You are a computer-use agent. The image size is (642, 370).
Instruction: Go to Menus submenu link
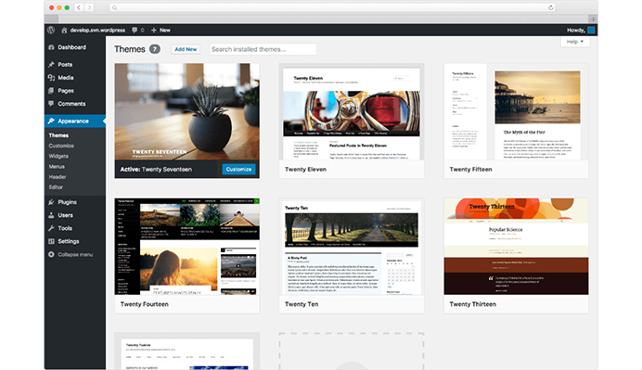(x=57, y=167)
